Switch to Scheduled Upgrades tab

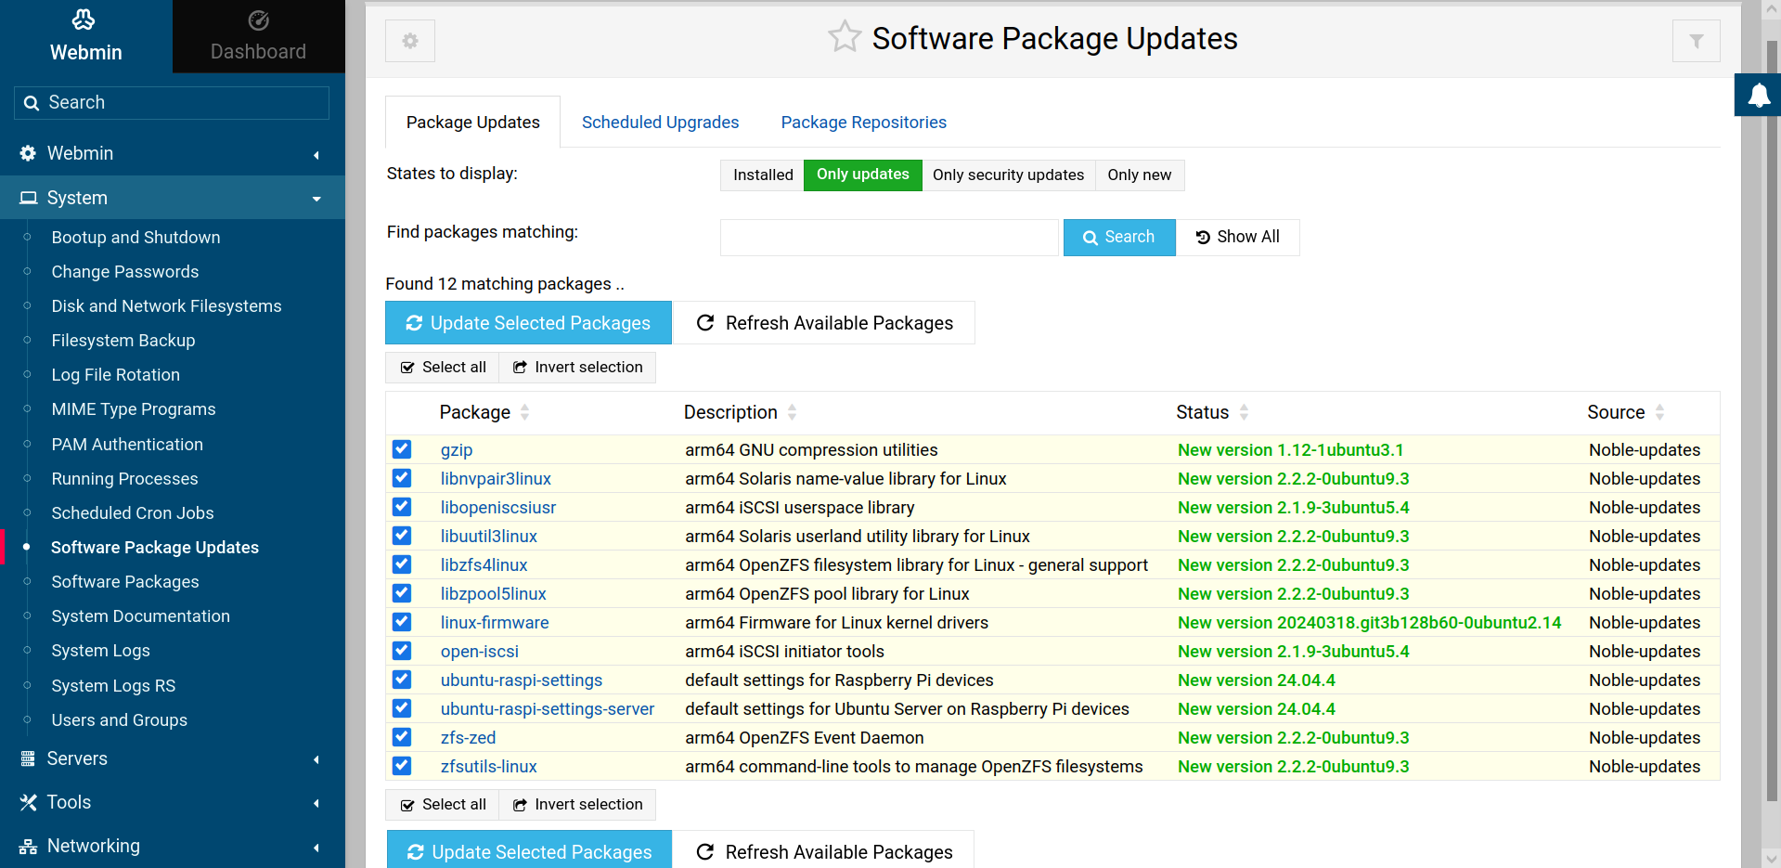pyautogui.click(x=660, y=123)
